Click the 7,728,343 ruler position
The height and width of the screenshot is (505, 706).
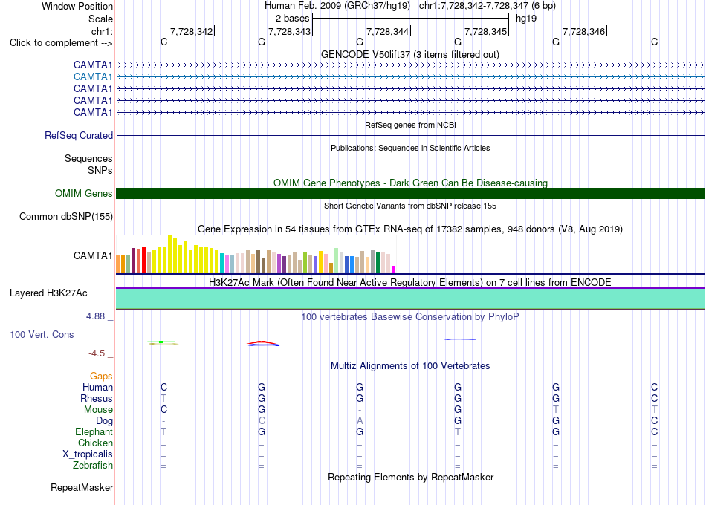click(x=290, y=31)
